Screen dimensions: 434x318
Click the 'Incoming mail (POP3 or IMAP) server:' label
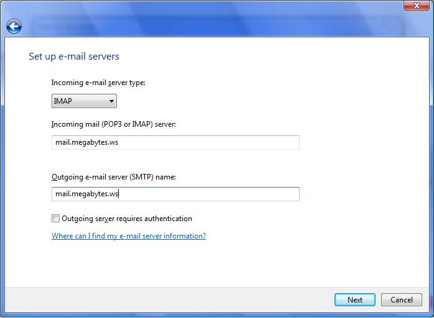coord(114,124)
